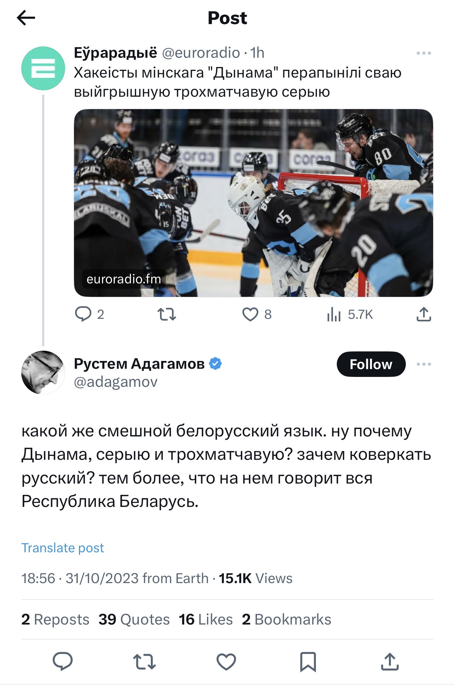Go back using the arrow icon
The height and width of the screenshot is (689, 454).
(26, 18)
